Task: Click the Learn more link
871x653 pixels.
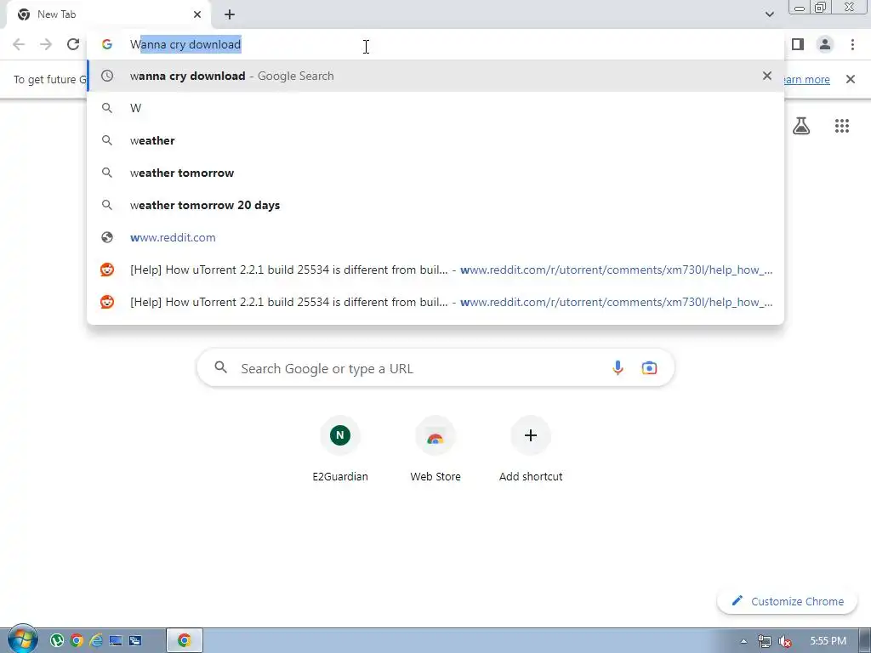Action: (x=807, y=79)
